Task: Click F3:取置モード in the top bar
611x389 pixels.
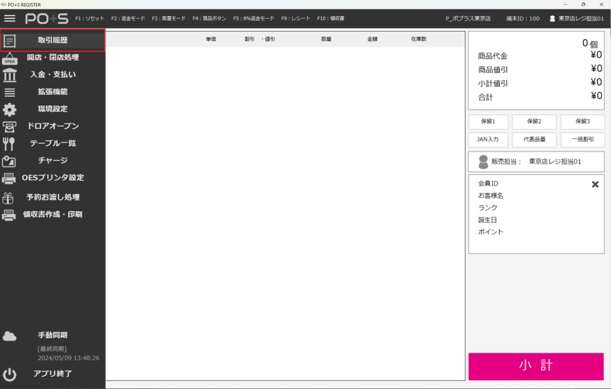Action: 169,18
